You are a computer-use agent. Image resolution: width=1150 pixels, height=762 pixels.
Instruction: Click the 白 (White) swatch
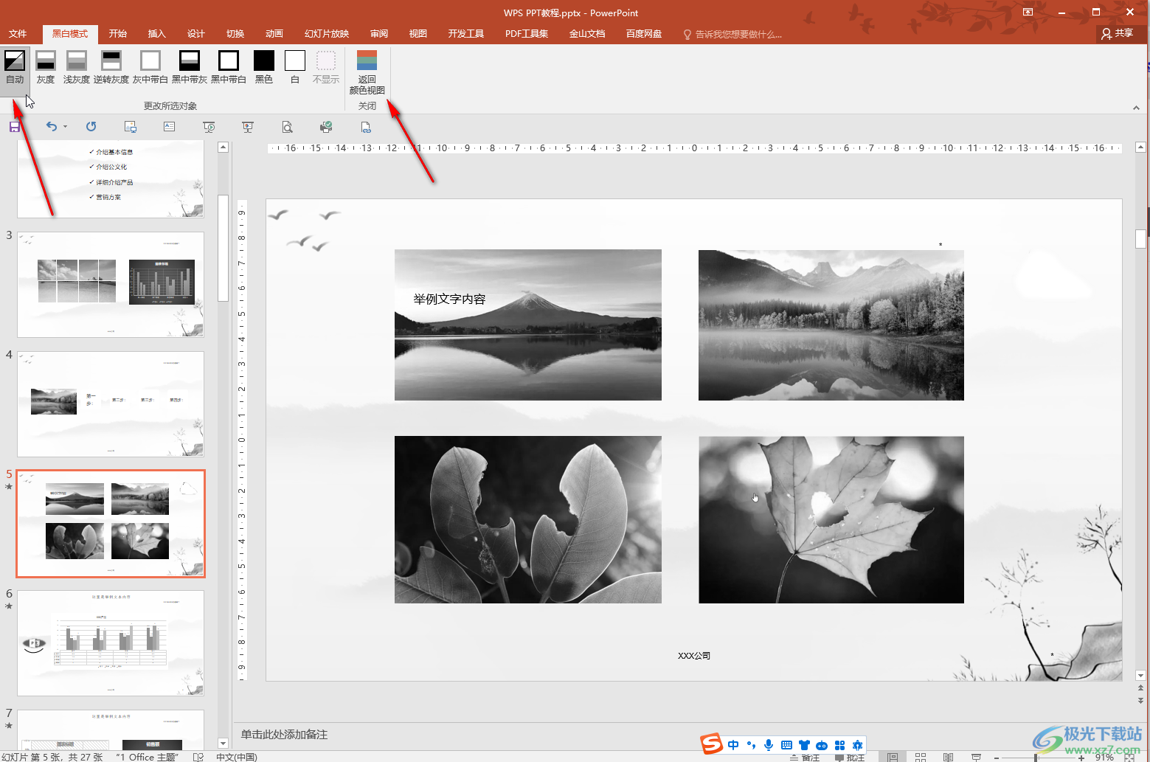[295, 67]
